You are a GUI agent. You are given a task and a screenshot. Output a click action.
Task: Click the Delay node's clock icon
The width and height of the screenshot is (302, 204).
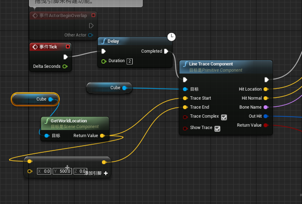click(172, 37)
